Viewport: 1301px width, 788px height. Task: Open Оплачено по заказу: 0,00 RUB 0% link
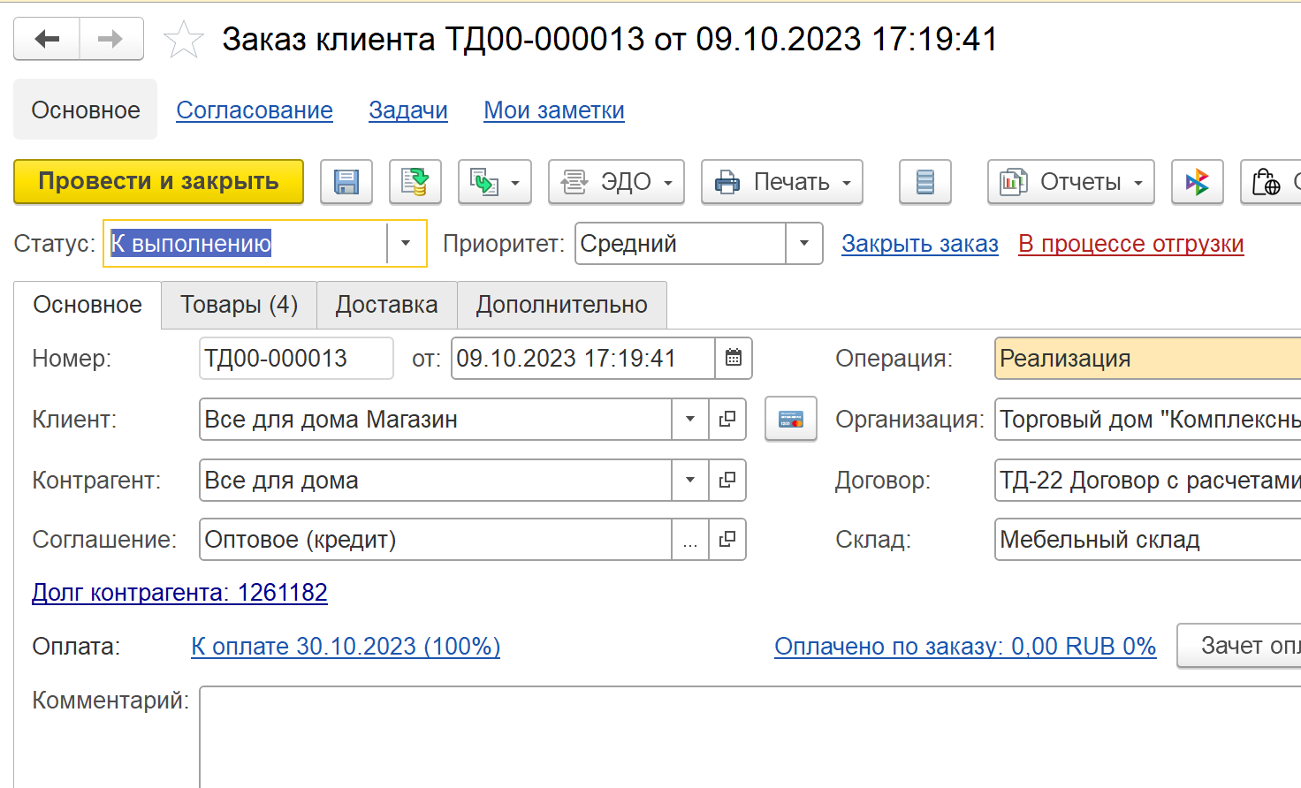(965, 647)
